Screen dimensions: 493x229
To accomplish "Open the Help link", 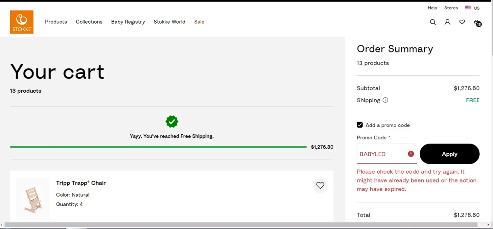I will (432, 8).
